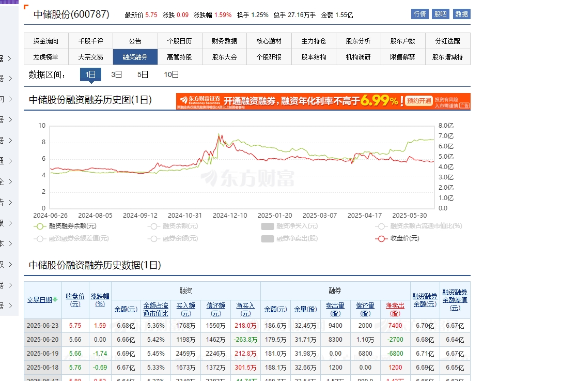561x381 pixels.
Task: Sort table by 收盘价(元) column
Action: pyautogui.click(x=75, y=300)
